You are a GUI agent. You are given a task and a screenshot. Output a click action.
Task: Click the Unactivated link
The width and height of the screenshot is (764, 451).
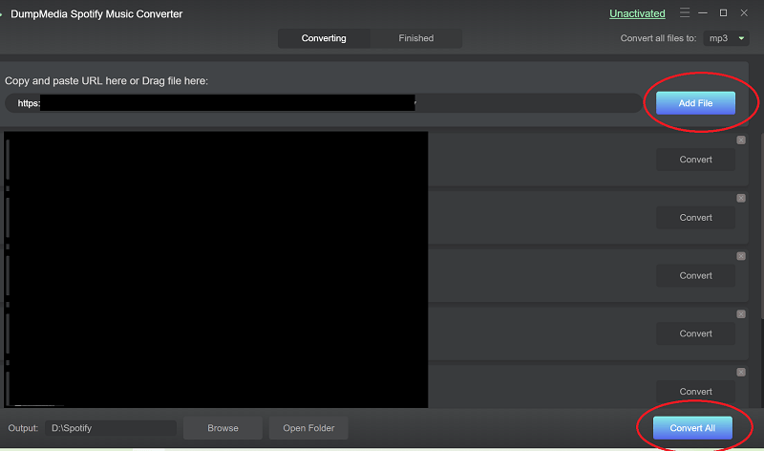pos(637,13)
